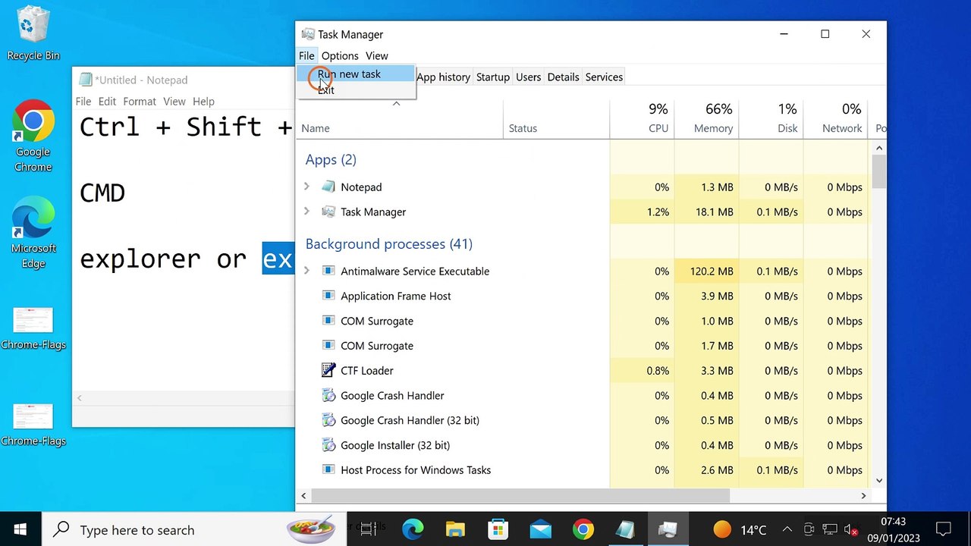This screenshot has width=971, height=546.
Task: Click Google Installer (32 bit) icon
Action: click(x=328, y=445)
